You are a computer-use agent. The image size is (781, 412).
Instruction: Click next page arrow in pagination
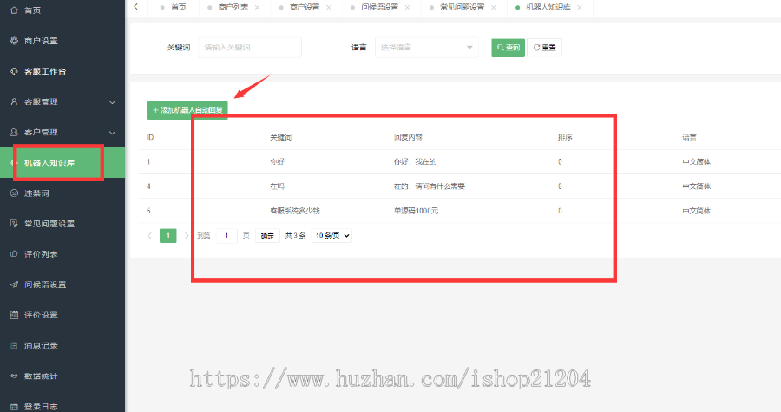pyautogui.click(x=187, y=236)
